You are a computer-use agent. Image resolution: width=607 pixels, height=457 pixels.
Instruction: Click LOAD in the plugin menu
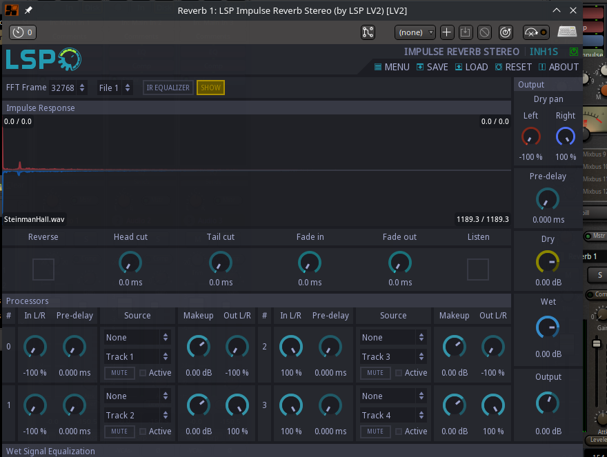[471, 67]
